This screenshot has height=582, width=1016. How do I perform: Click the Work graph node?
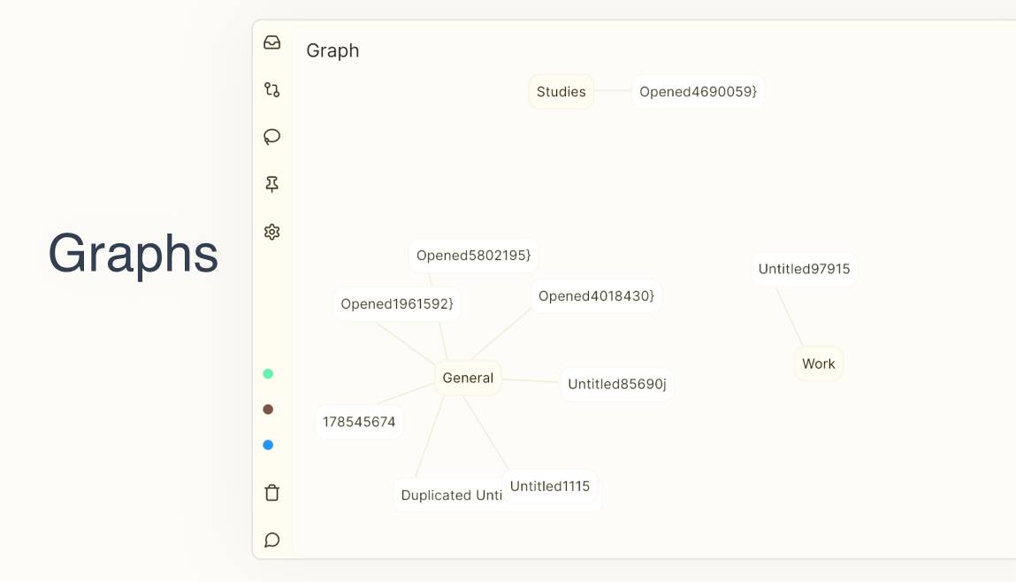[818, 364]
